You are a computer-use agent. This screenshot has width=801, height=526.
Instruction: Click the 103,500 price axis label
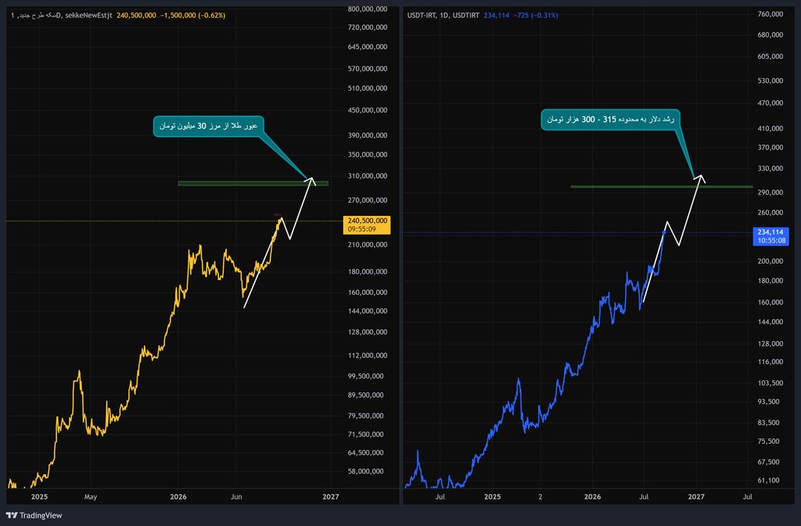[x=770, y=383]
